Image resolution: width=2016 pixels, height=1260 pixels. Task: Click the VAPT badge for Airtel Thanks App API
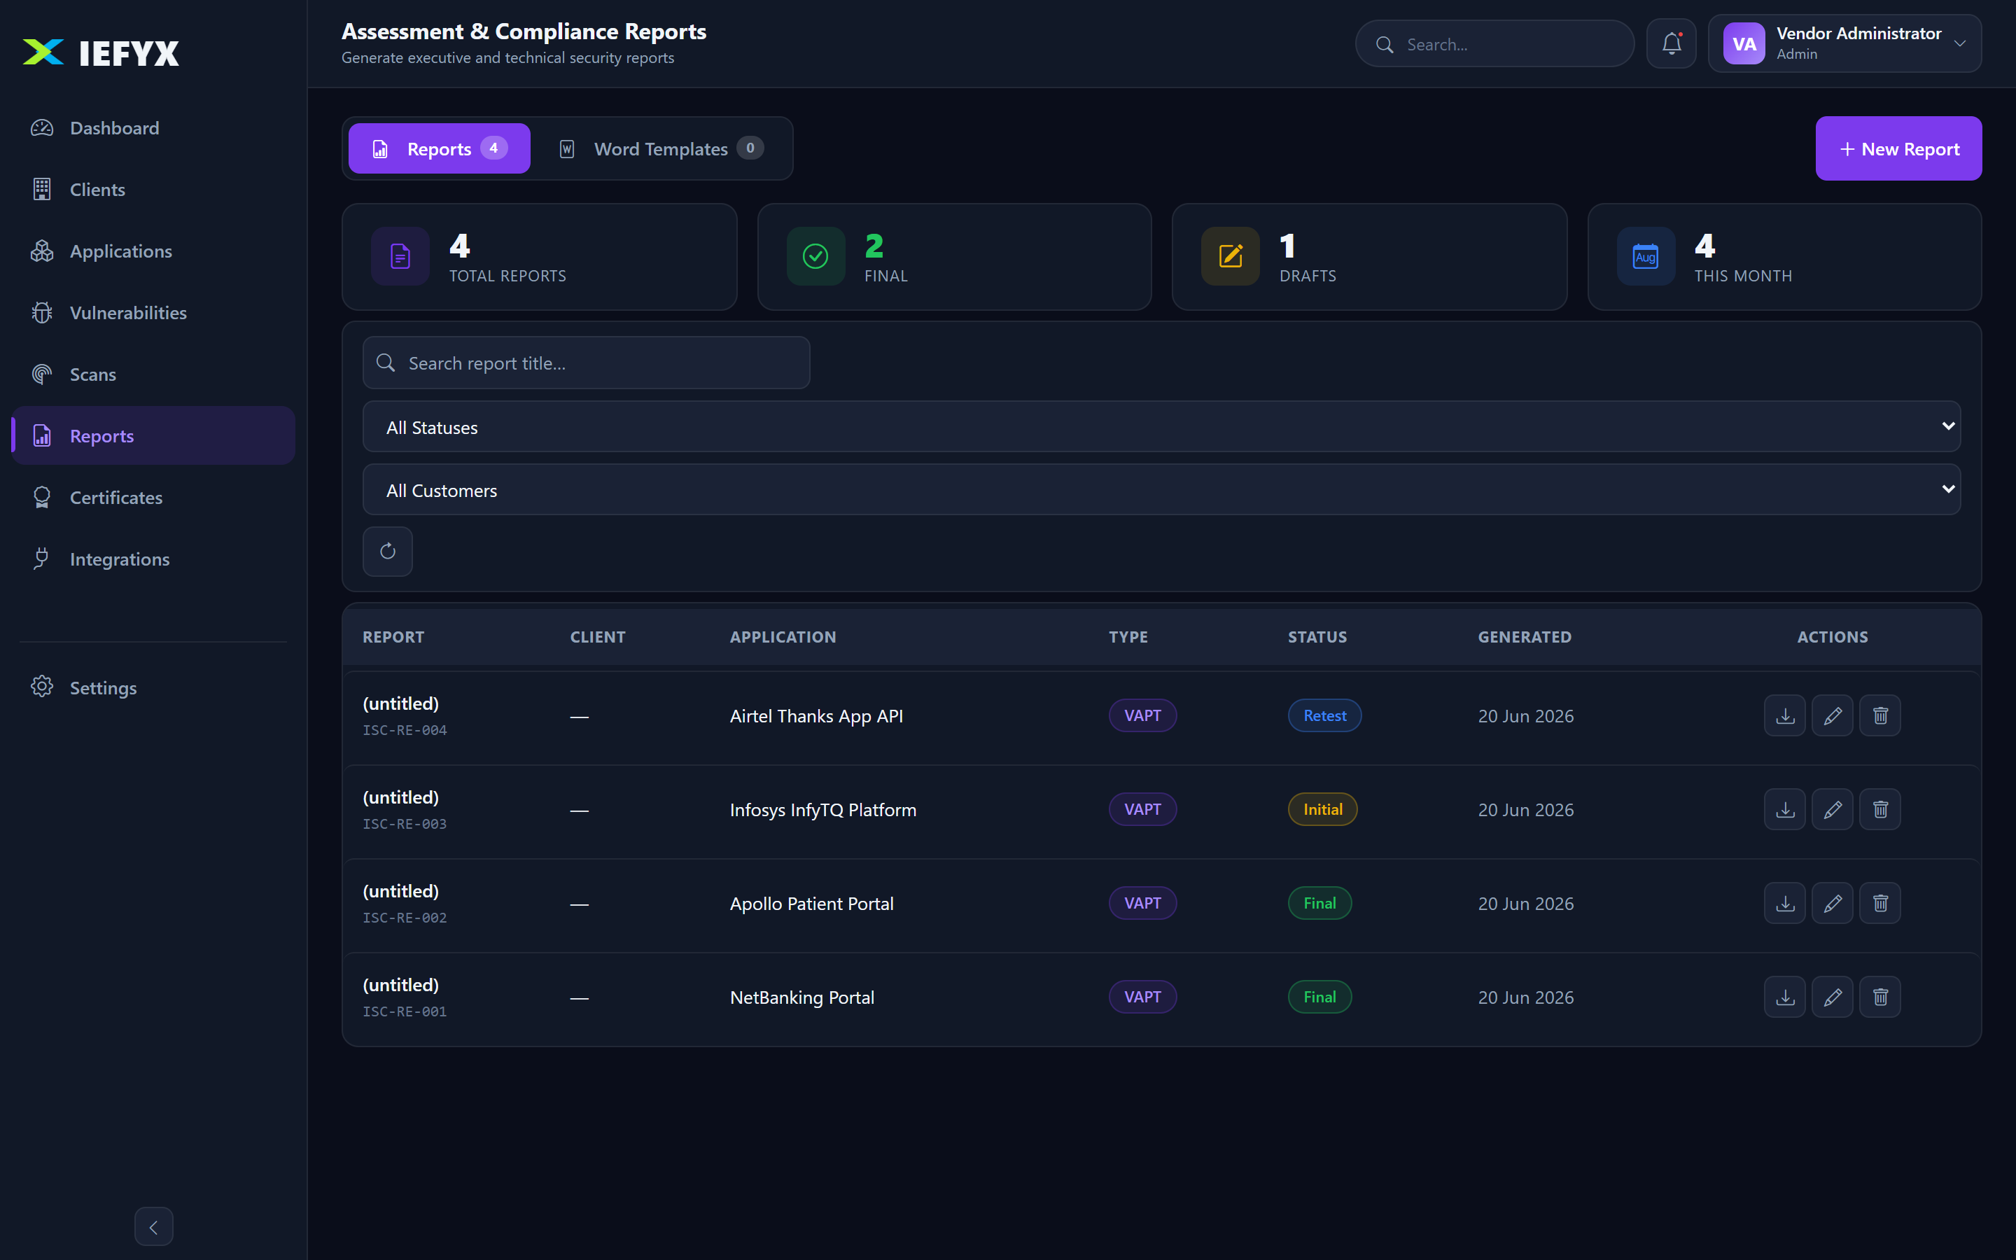point(1142,715)
